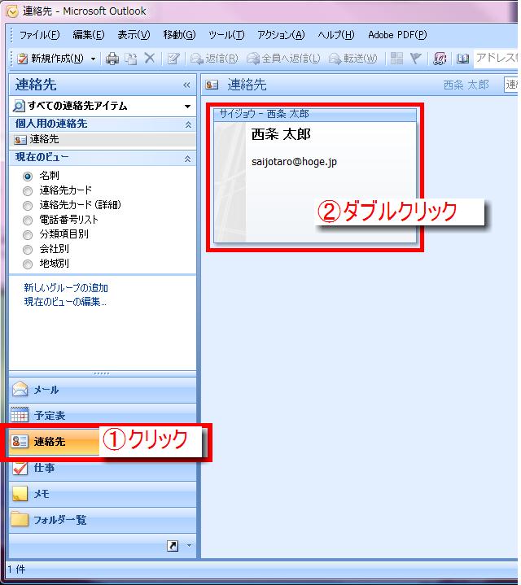The height and width of the screenshot is (585, 521).
Task: Open メモ notes in the navigation pane
Action: [x=42, y=494]
